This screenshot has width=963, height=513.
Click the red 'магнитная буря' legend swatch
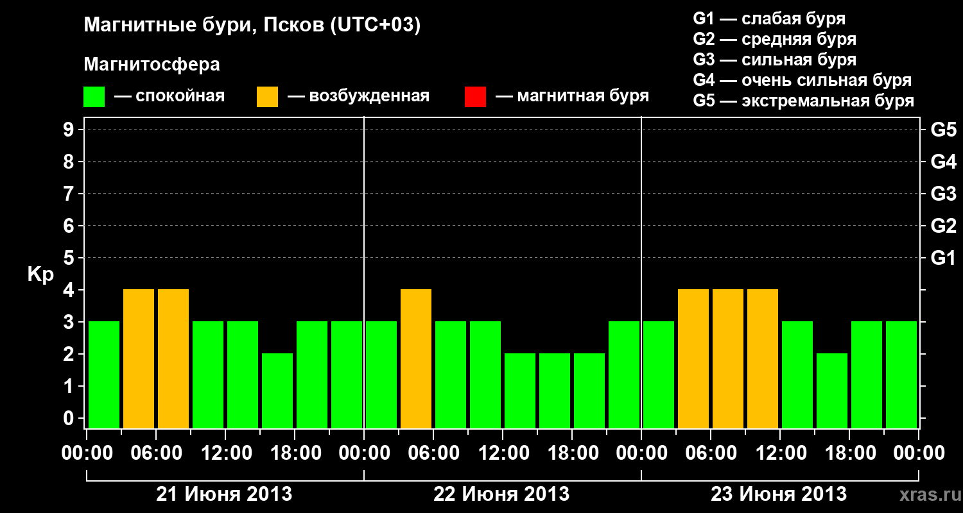point(475,97)
